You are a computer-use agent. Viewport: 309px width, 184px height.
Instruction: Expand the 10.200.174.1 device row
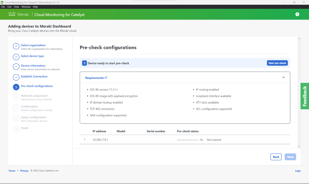[85, 140]
